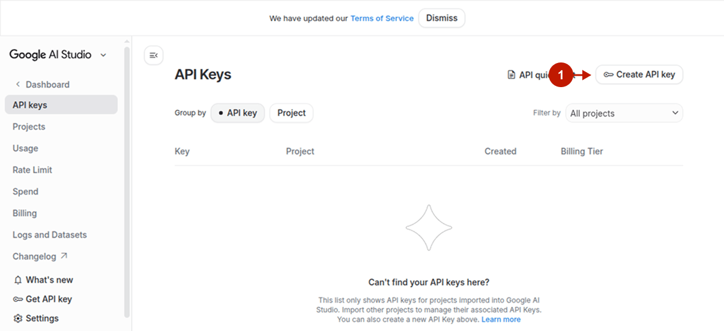The height and width of the screenshot is (331, 724).
Task: Click the Billing Tier column header
Action: point(582,151)
